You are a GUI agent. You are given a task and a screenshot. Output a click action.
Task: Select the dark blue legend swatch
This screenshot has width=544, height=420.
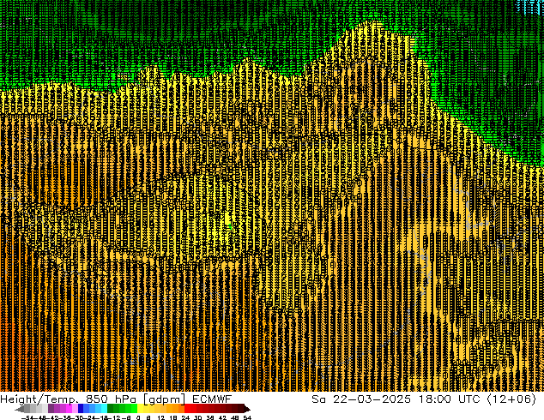tap(81, 408)
